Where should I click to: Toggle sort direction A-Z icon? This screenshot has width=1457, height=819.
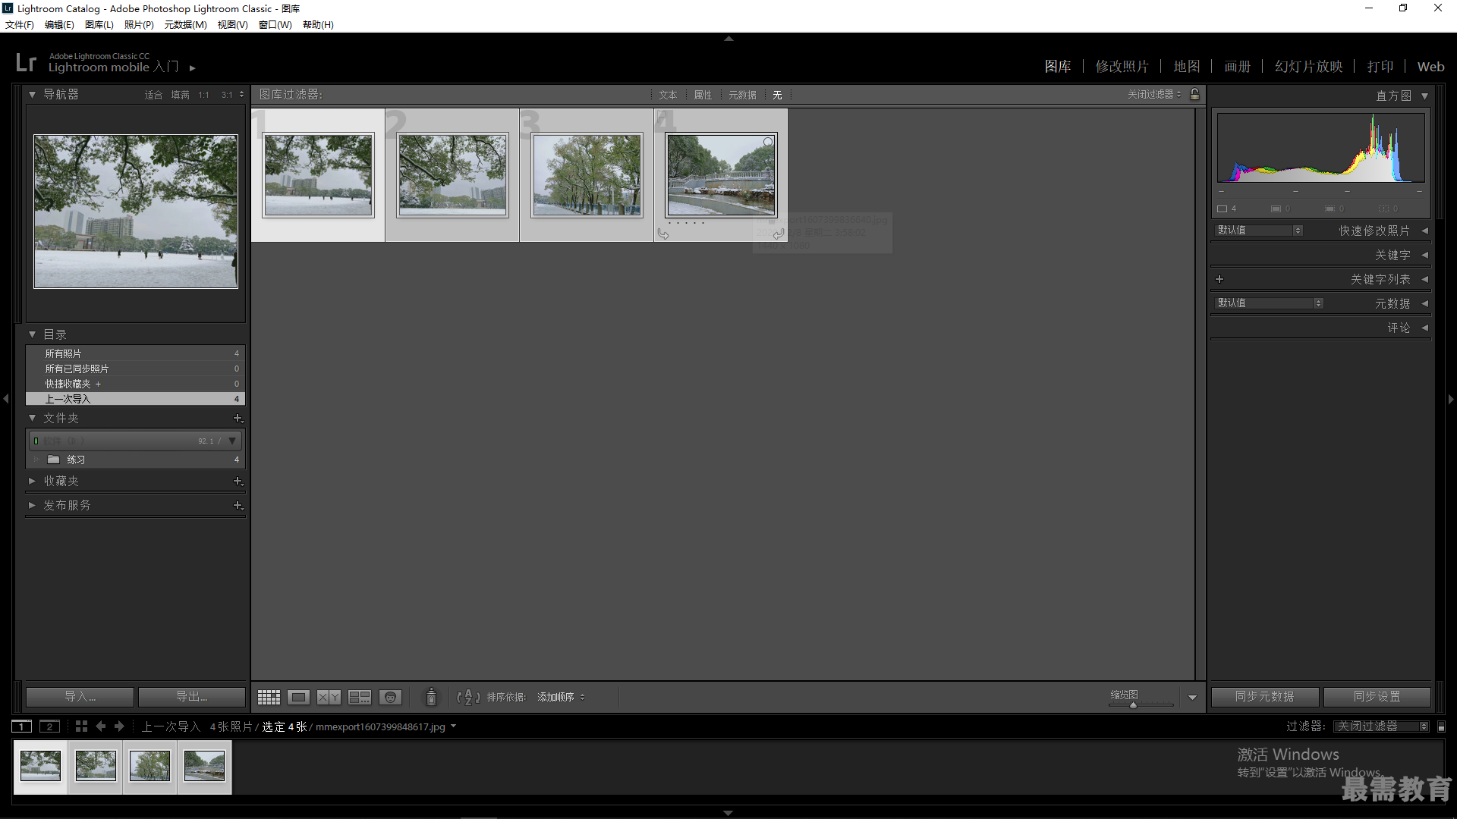(468, 697)
